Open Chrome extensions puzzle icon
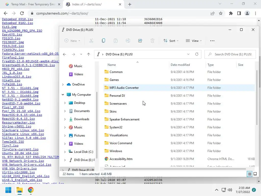Viewport: 261px width, 196px height. tap(231, 13)
